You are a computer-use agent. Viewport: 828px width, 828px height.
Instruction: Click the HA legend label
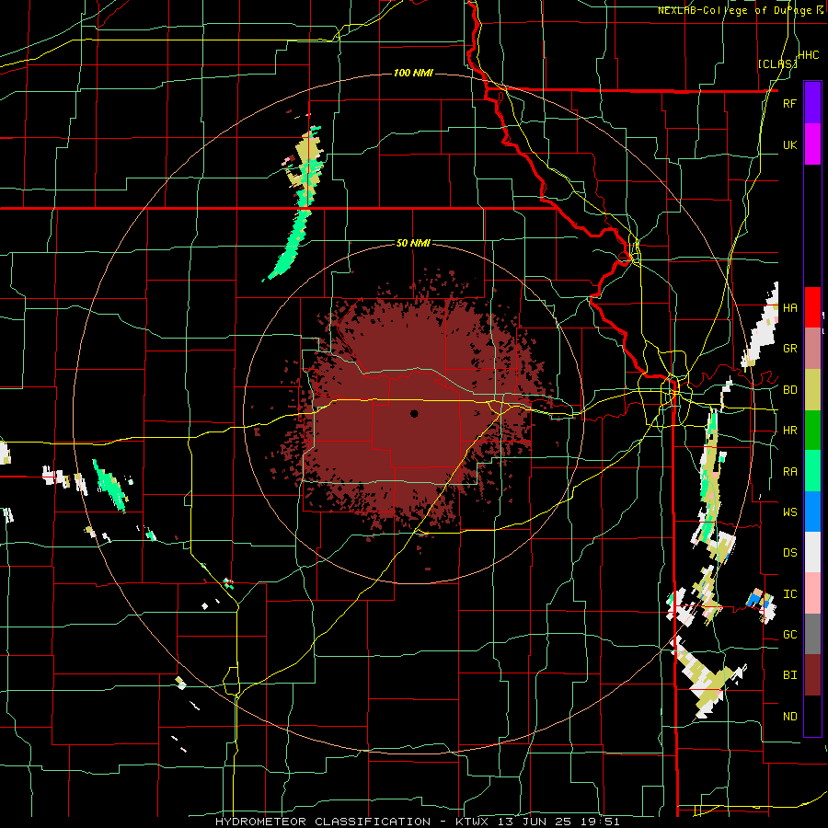click(x=789, y=307)
